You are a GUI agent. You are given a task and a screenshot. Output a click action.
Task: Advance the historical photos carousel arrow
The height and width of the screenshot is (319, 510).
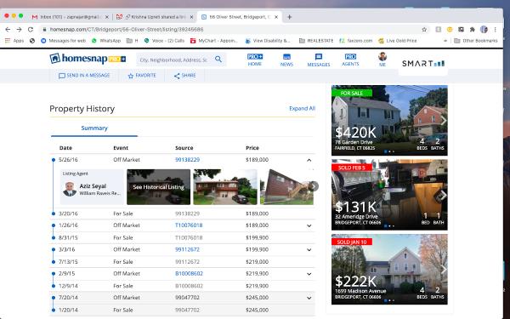tap(313, 186)
